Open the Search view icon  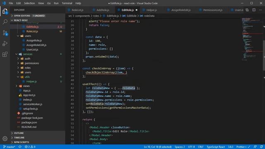pos(5,22)
